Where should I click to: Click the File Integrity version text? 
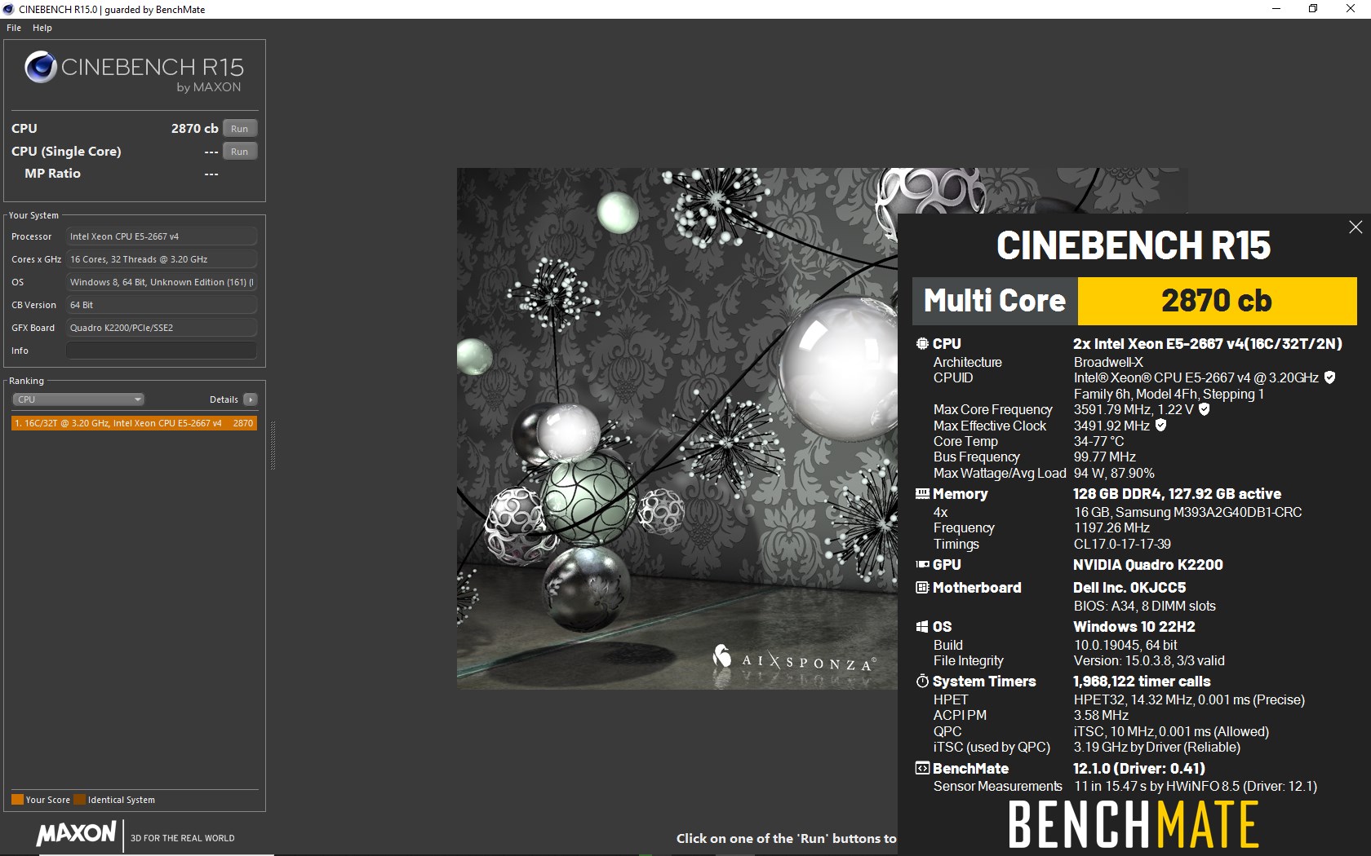tap(1149, 660)
